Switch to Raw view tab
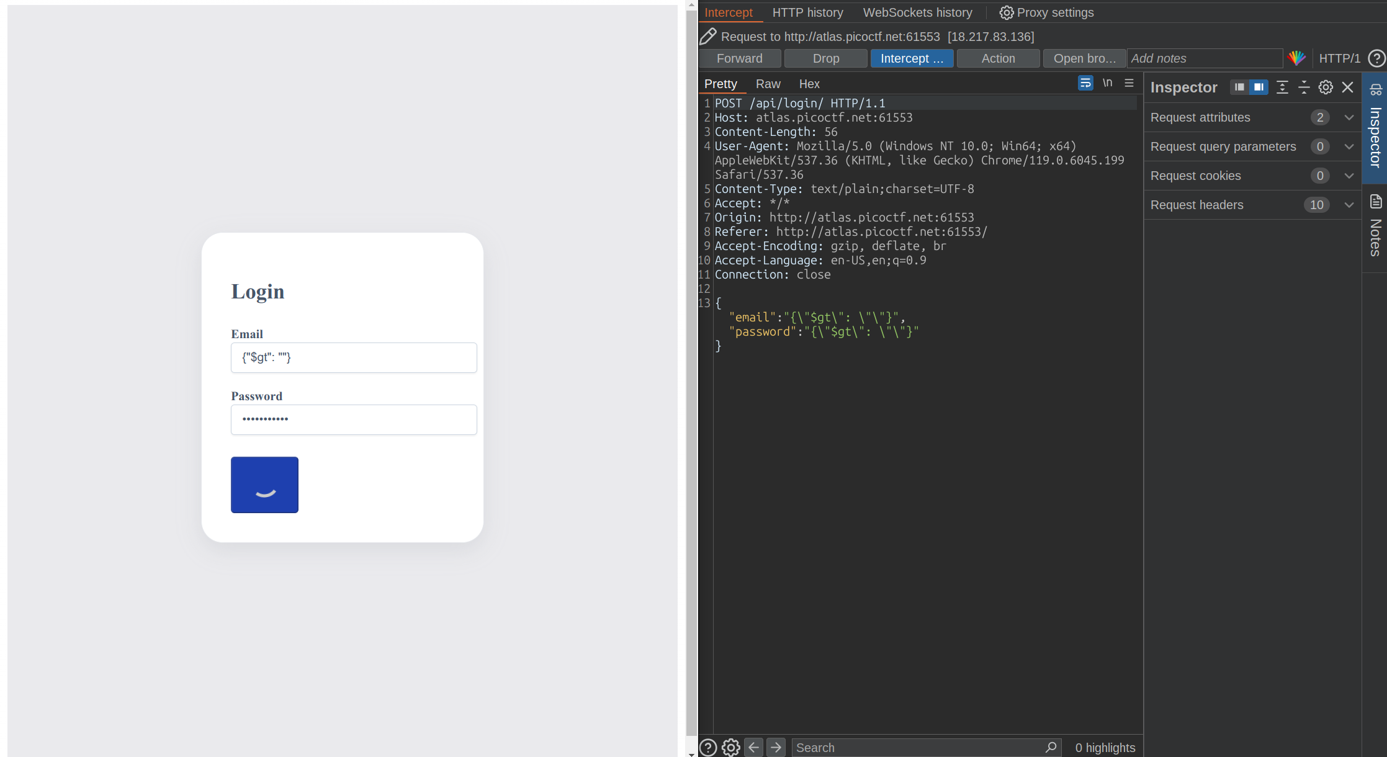Viewport: 1387px width, 757px height. [768, 84]
